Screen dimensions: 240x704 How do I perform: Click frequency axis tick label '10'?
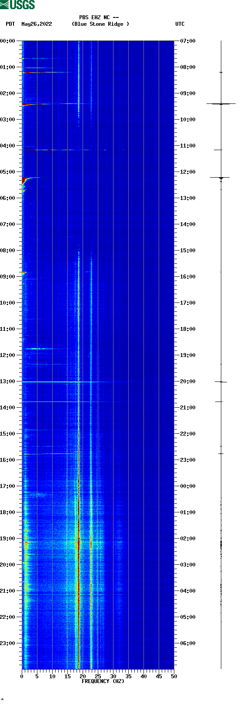[x=52, y=677]
